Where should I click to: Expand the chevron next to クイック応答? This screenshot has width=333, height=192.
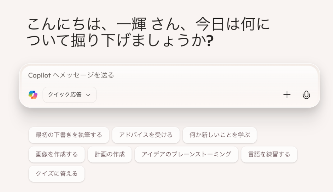(88, 95)
